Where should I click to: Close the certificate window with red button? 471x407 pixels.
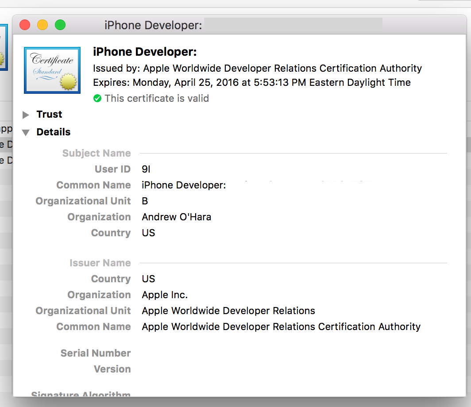tap(25, 25)
